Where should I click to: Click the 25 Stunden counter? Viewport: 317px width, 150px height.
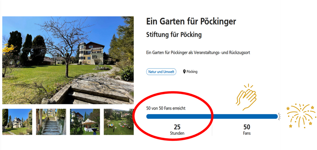(177, 130)
